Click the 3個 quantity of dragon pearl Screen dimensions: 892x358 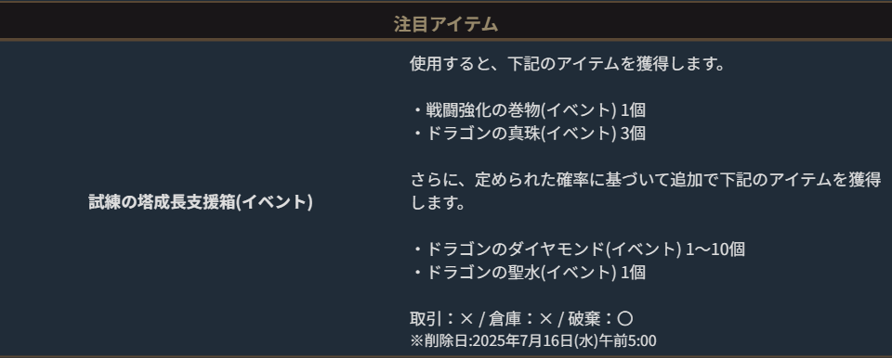pyautogui.click(x=633, y=133)
